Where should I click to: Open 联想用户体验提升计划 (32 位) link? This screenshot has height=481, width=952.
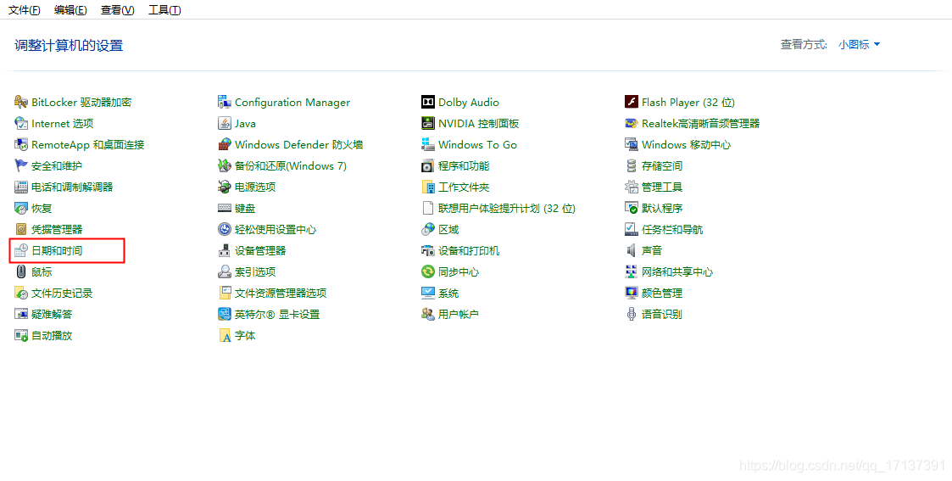[507, 209]
